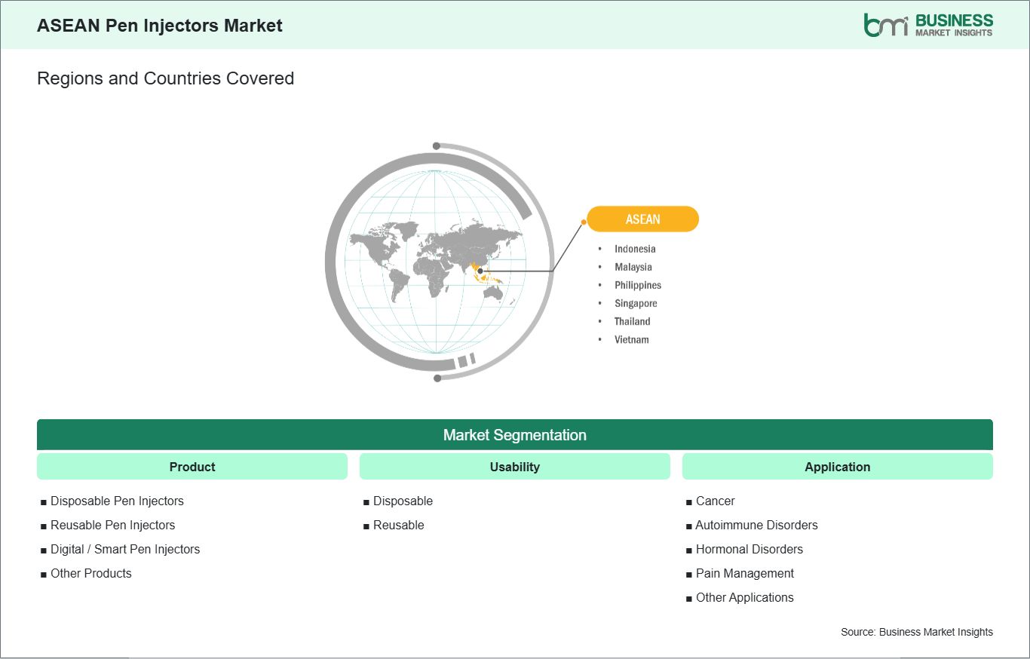Select the Application segment header
The image size is (1030, 659).
(x=838, y=467)
